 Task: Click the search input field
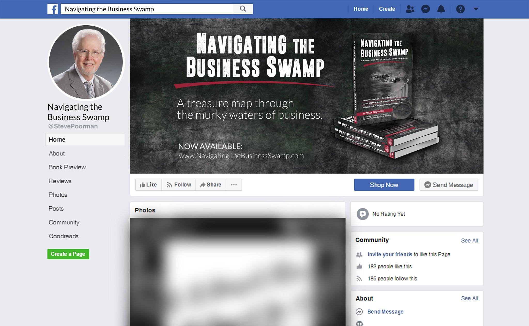click(x=147, y=9)
